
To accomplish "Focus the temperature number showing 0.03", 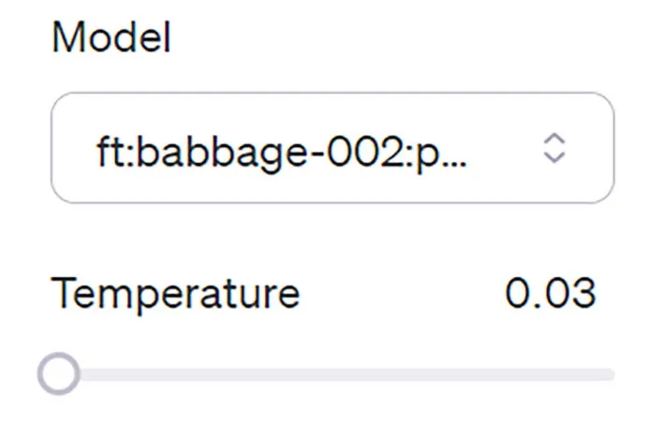I will click(x=550, y=294).
